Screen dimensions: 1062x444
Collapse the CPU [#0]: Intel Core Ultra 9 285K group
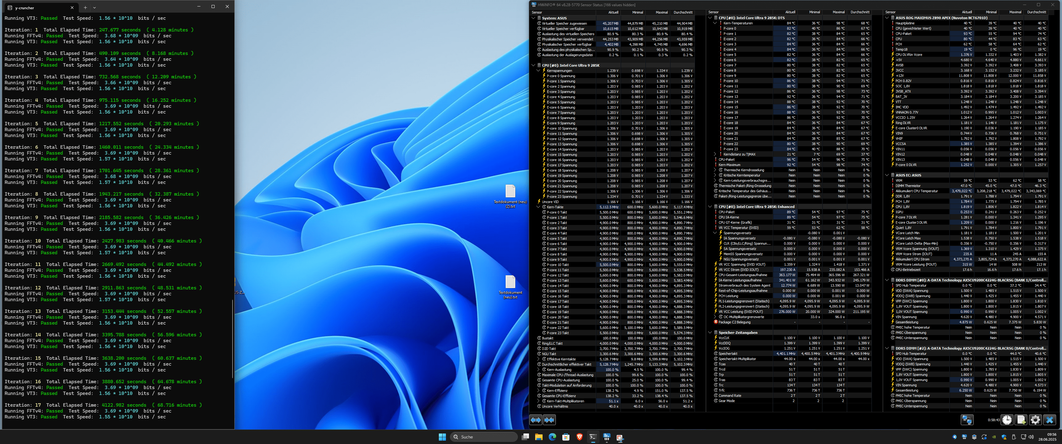[x=534, y=65]
